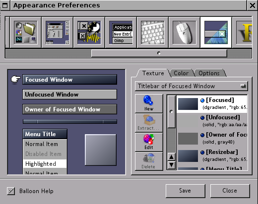Click the texture list scroll down arrow
The image size is (258, 204).
click(172, 165)
